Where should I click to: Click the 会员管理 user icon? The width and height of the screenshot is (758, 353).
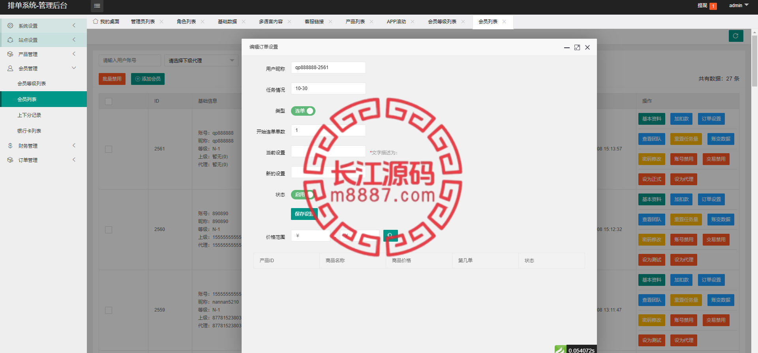[10, 68]
